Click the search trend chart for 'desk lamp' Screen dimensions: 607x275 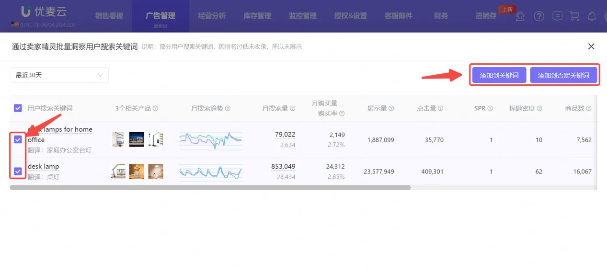(x=211, y=172)
